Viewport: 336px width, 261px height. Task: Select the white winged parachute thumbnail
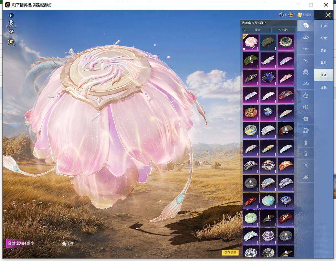[x=268, y=60]
